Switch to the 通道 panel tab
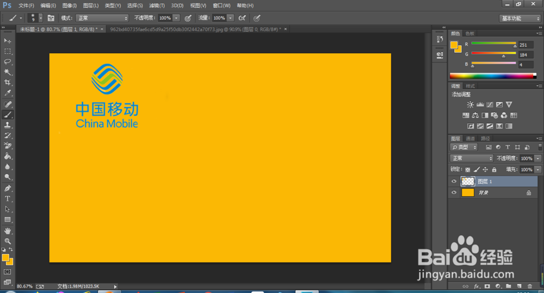 [x=470, y=139]
